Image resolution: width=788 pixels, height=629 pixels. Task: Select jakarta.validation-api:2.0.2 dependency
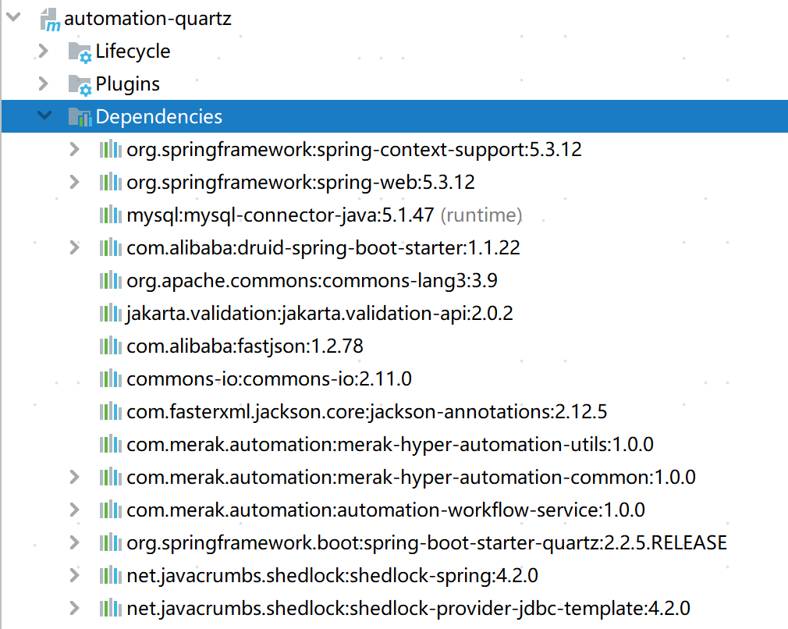319,314
